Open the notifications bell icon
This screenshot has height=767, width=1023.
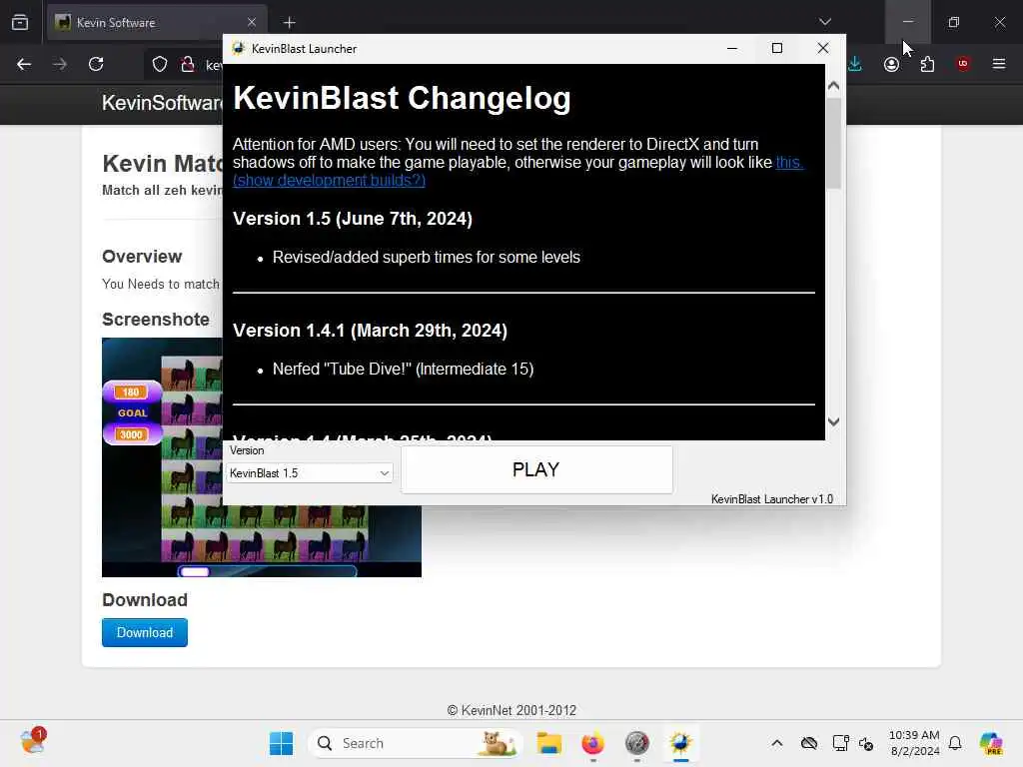[955, 743]
